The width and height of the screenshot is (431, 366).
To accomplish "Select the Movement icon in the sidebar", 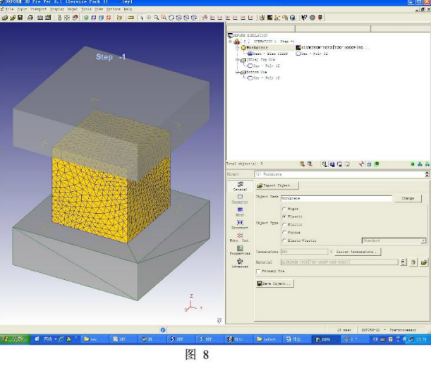I will pyautogui.click(x=240, y=224).
